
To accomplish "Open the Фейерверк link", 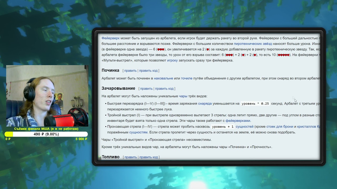I will coord(111,38).
